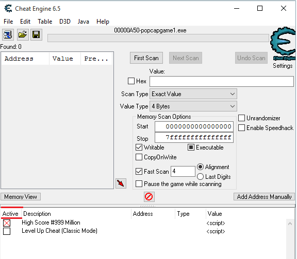Click the Cheat Engine title bar icon

coord(8,9)
